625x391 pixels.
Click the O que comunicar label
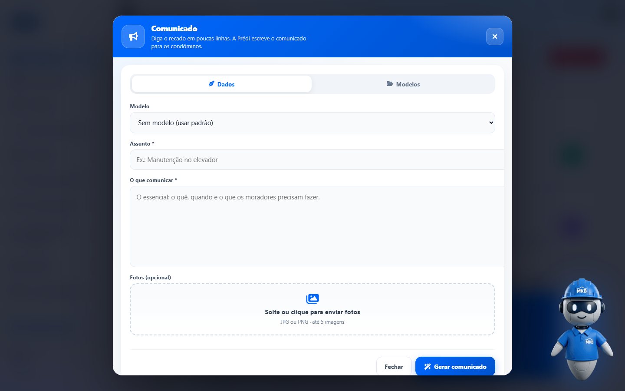click(153, 180)
